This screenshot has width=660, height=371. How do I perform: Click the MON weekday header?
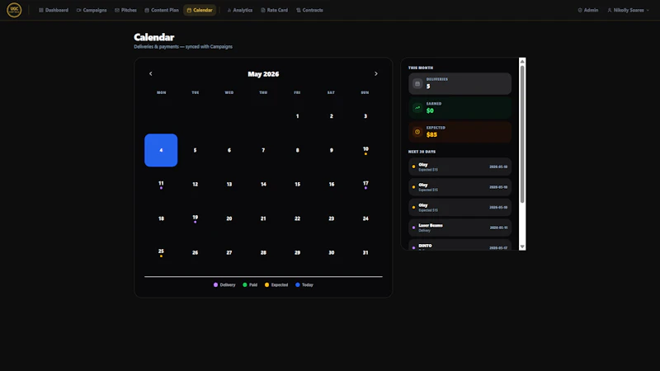(161, 92)
